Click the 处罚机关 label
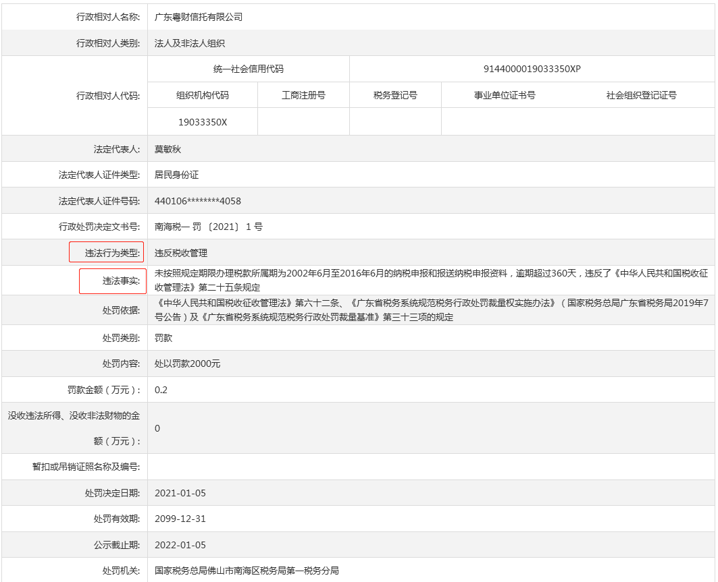718x582 pixels. coord(121,571)
